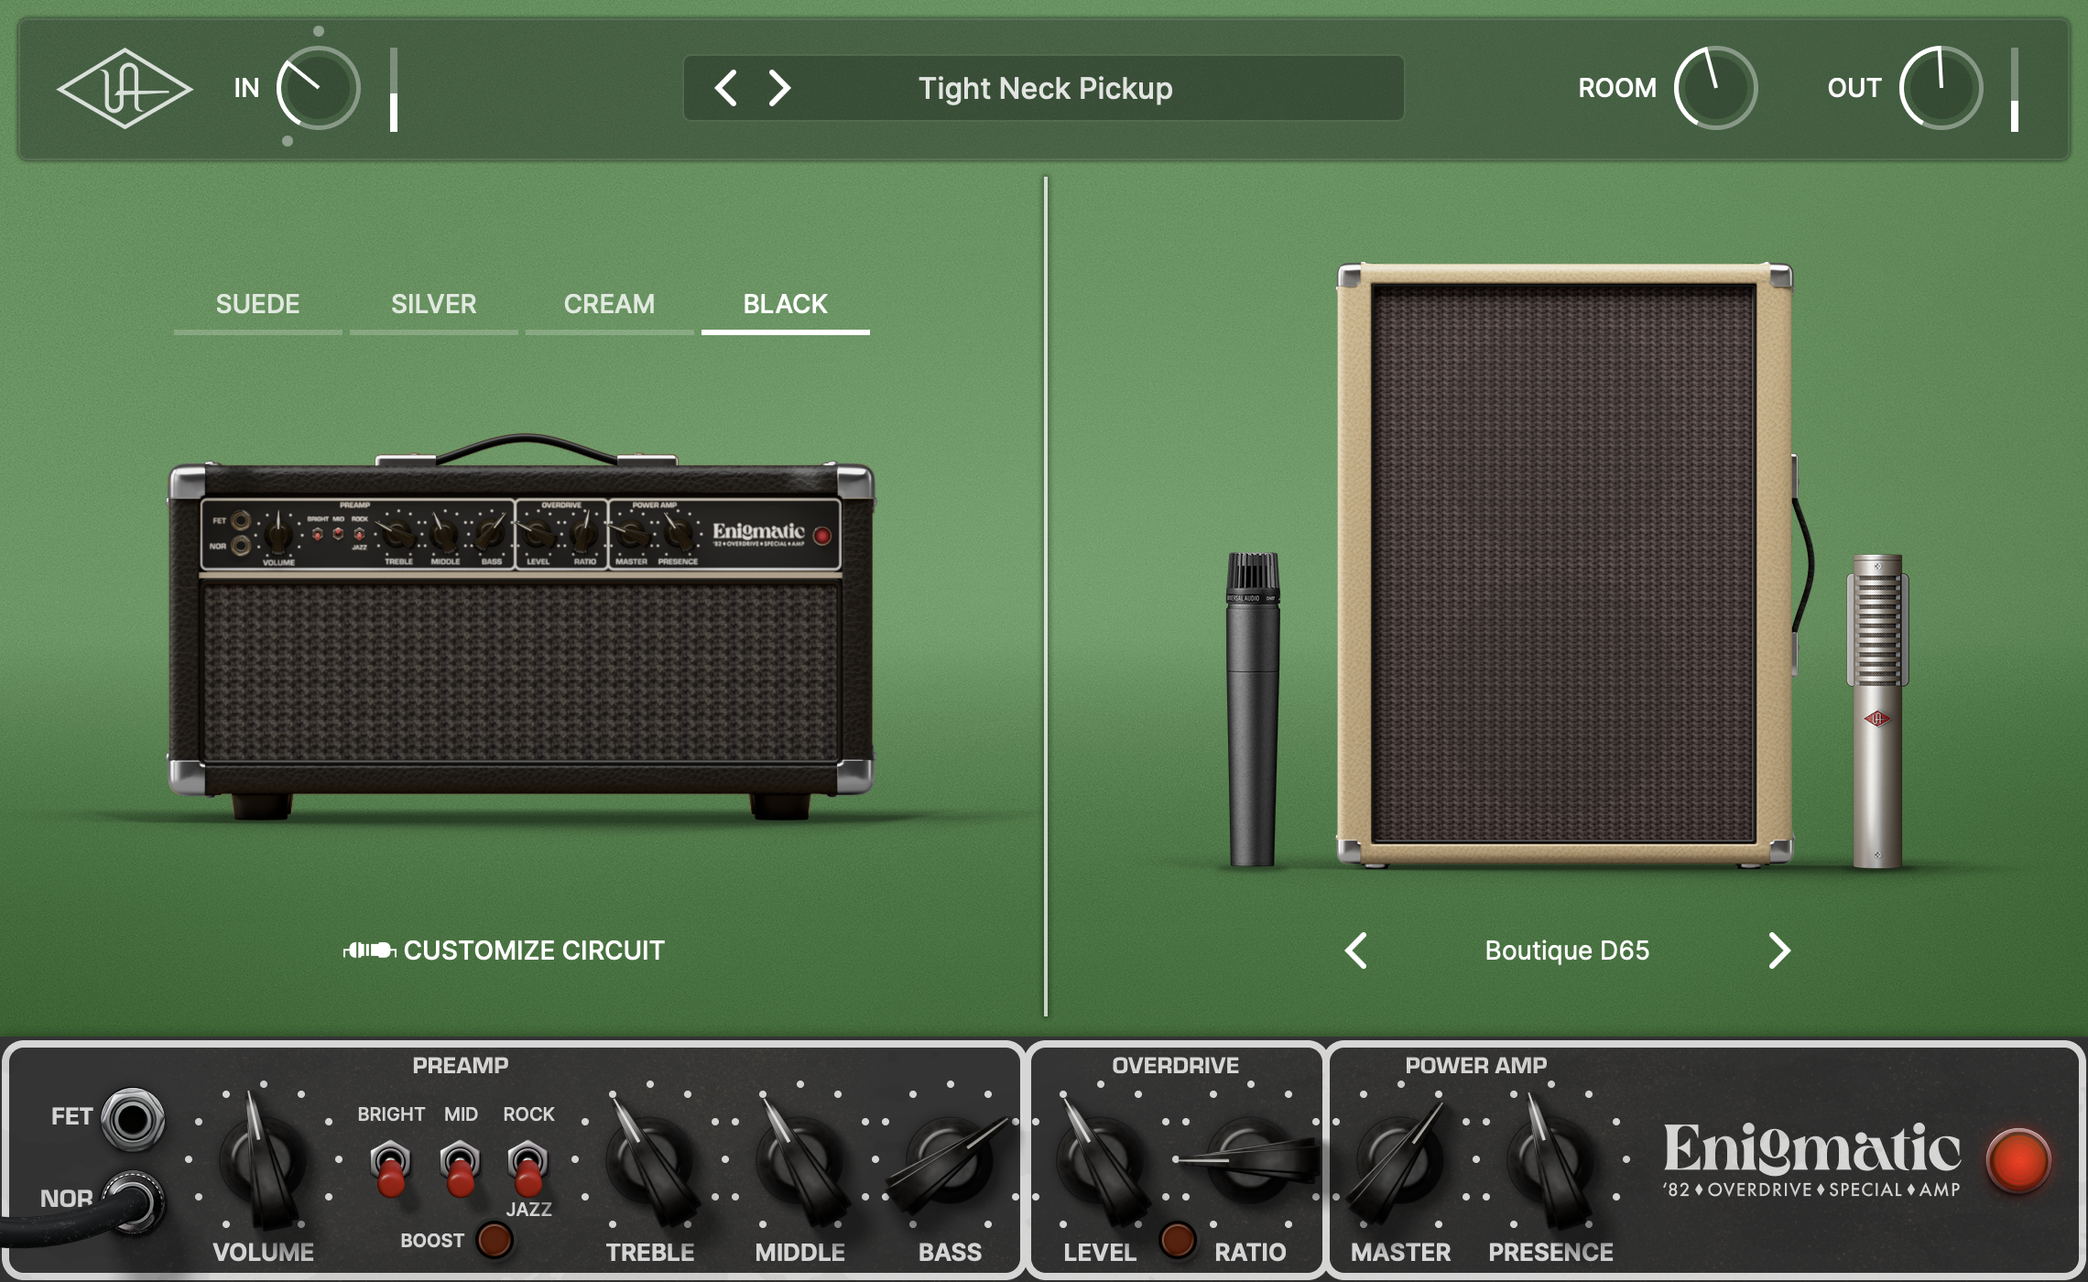
Task: Click the Customize Circuit plug icon
Action: click(369, 951)
